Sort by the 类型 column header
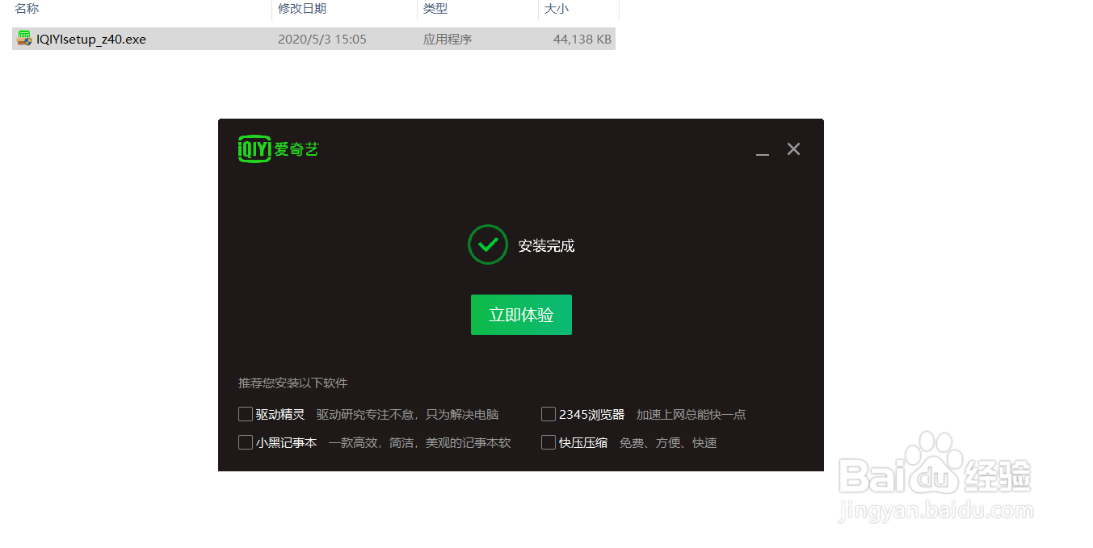 [x=435, y=9]
